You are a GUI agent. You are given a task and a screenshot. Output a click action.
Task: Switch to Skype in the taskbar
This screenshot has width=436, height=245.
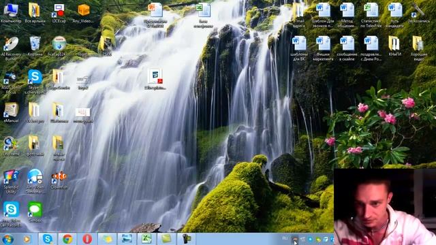(x=48, y=239)
